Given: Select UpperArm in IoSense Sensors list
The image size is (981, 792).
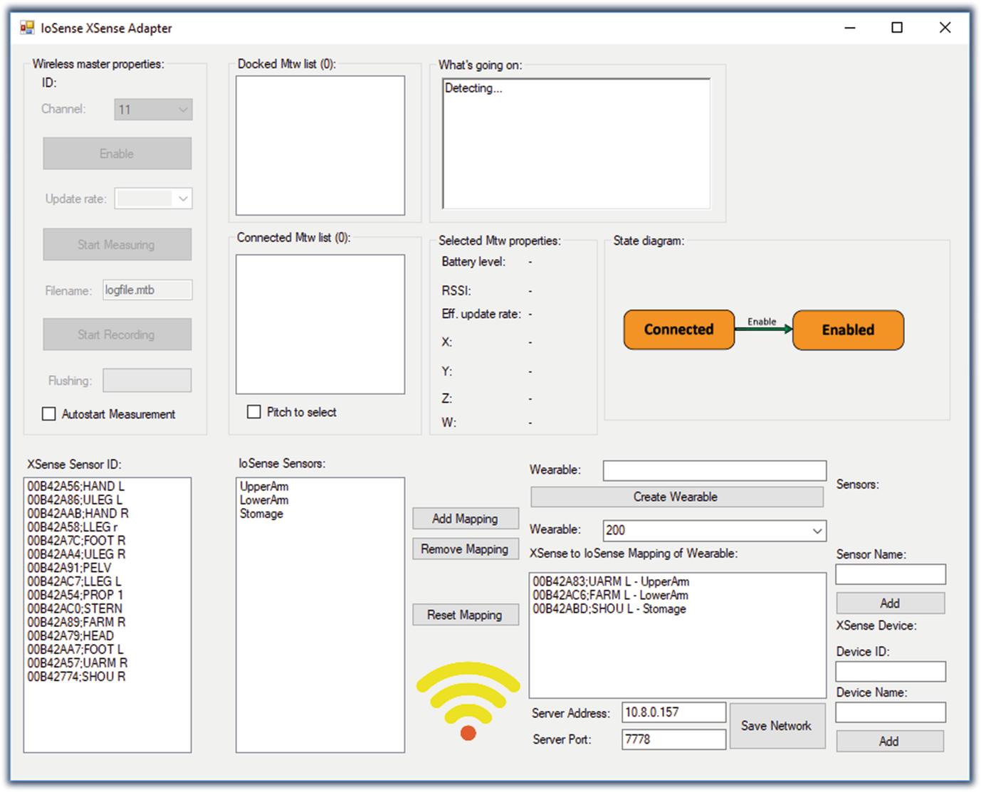Looking at the screenshot, I should point(264,486).
